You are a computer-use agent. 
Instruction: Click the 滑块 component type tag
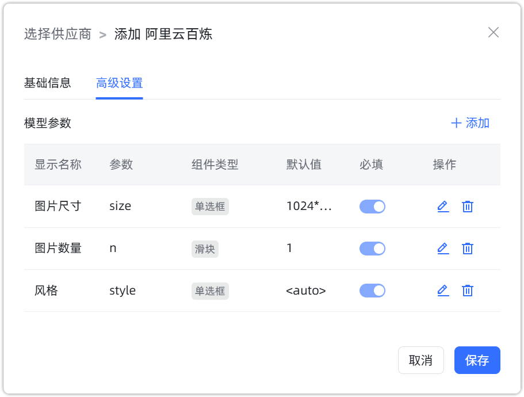[205, 248]
